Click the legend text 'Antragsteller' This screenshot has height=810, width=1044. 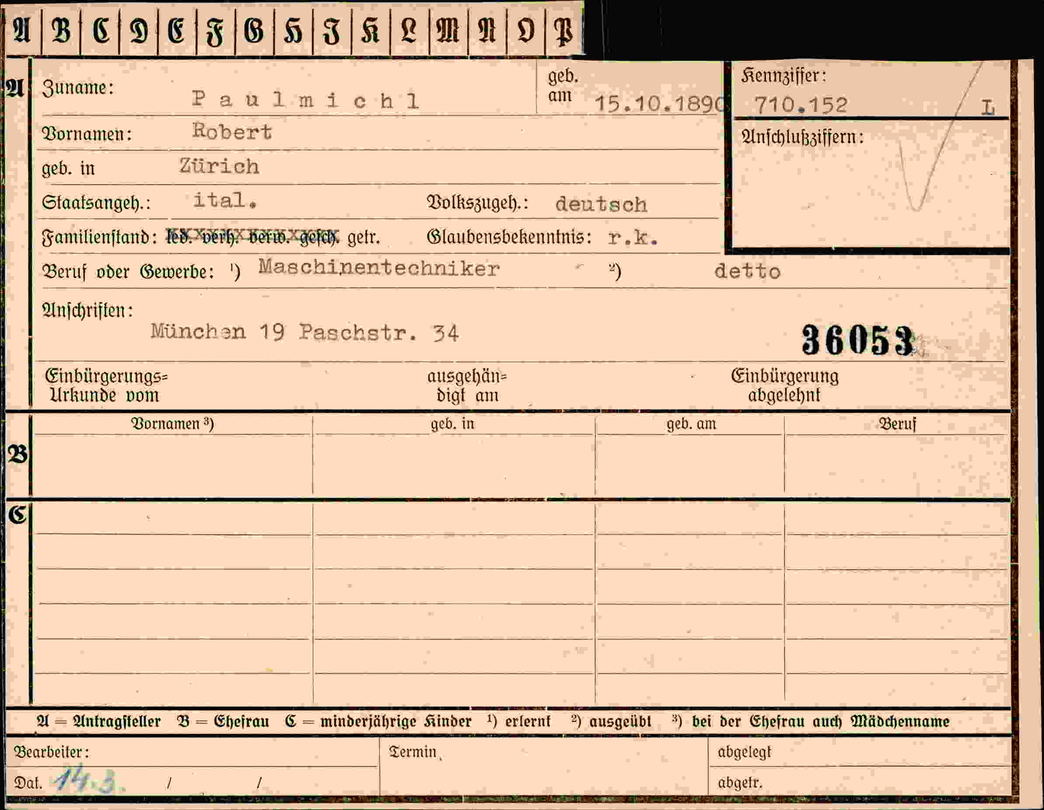(x=116, y=721)
